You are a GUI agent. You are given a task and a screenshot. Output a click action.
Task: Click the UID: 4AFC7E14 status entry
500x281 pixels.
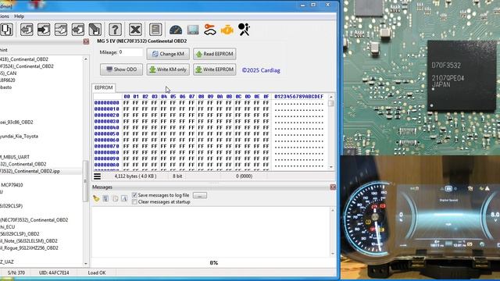click(x=54, y=272)
